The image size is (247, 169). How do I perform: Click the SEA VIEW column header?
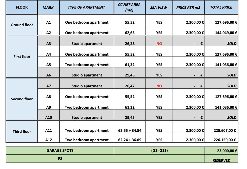click(159, 7)
